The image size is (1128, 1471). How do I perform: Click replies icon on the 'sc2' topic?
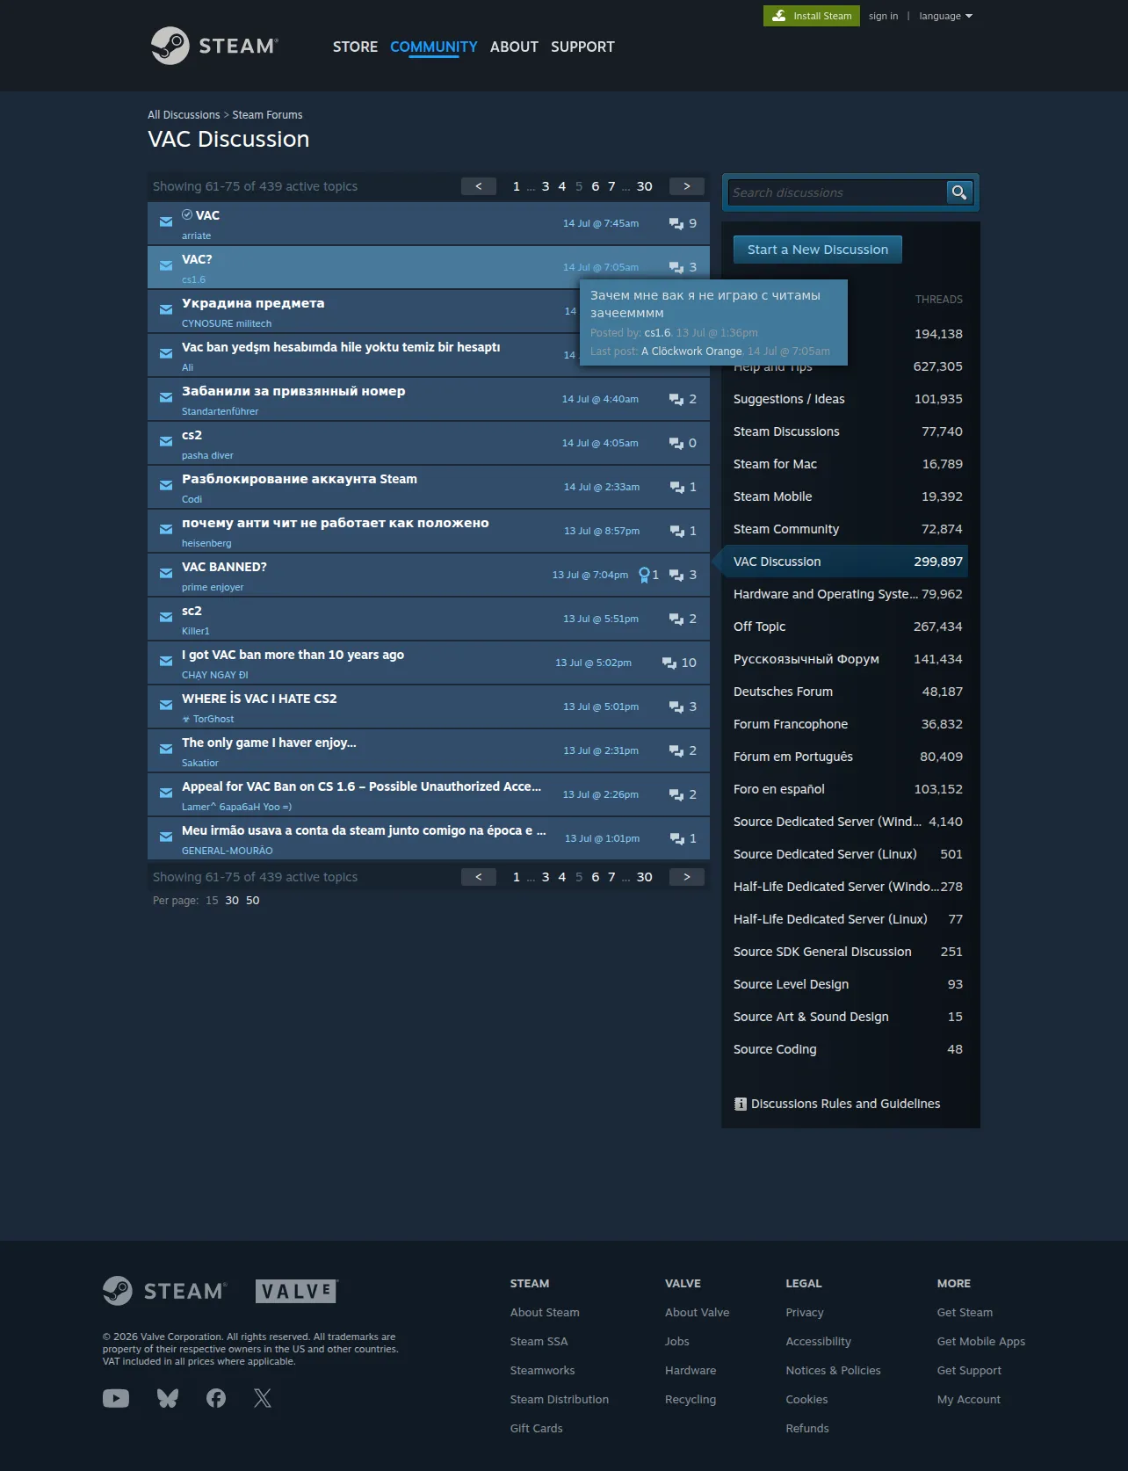[676, 619]
